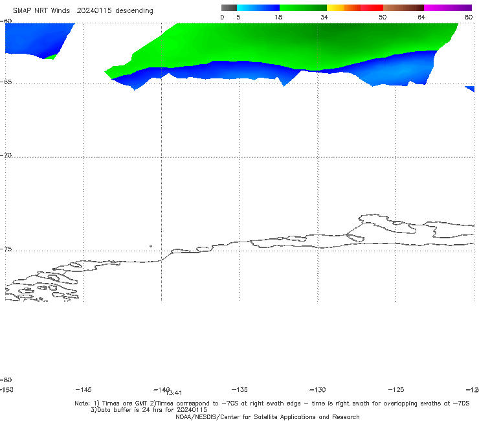Click the magenta-purple section of the color bar
The image size is (479, 421).
coord(448,8)
